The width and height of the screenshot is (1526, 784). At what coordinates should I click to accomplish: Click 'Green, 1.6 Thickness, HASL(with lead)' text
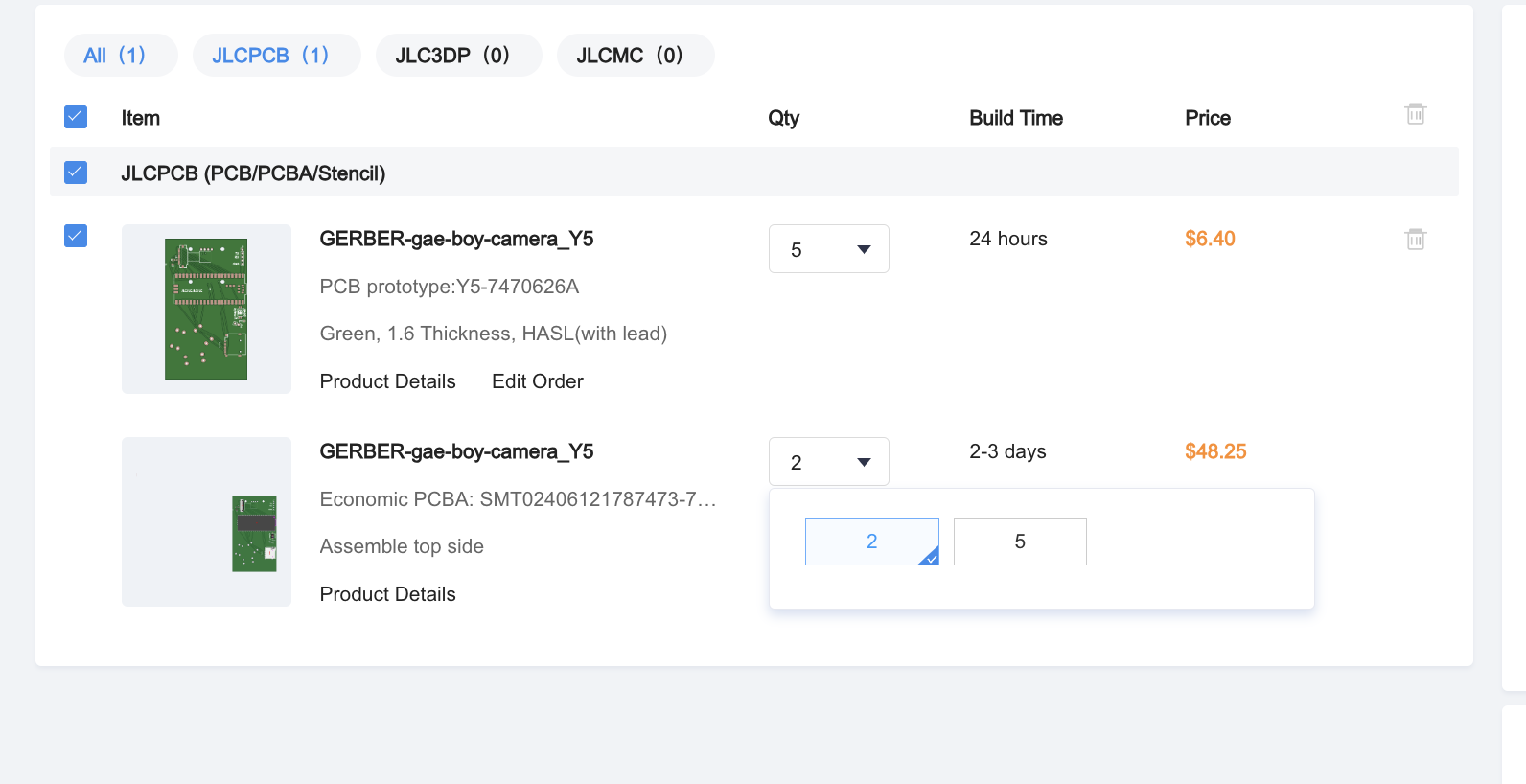493,334
